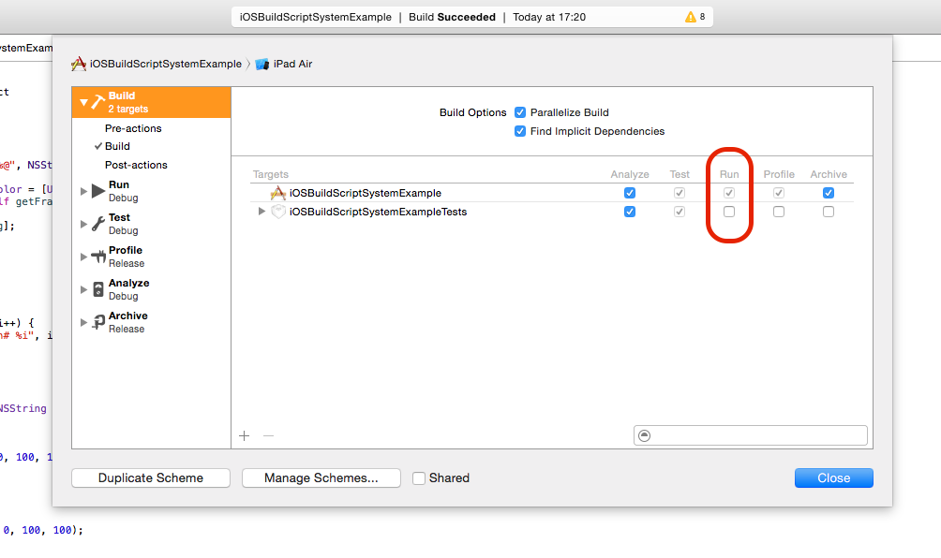
Task: Click the Build hammer icon in sidebar
Action: [x=97, y=102]
